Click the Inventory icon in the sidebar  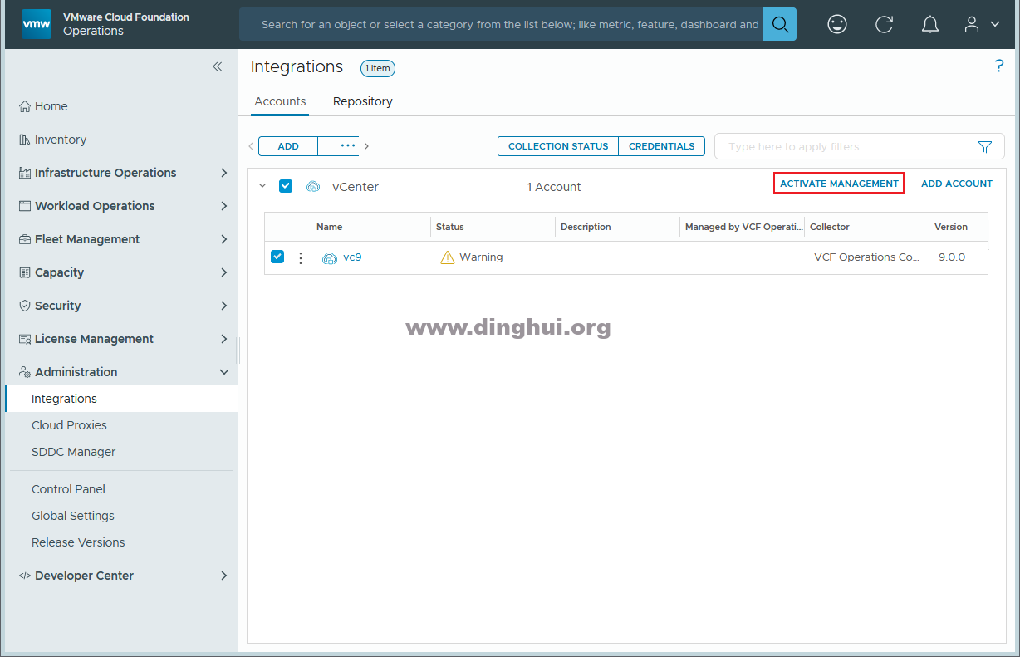(25, 140)
